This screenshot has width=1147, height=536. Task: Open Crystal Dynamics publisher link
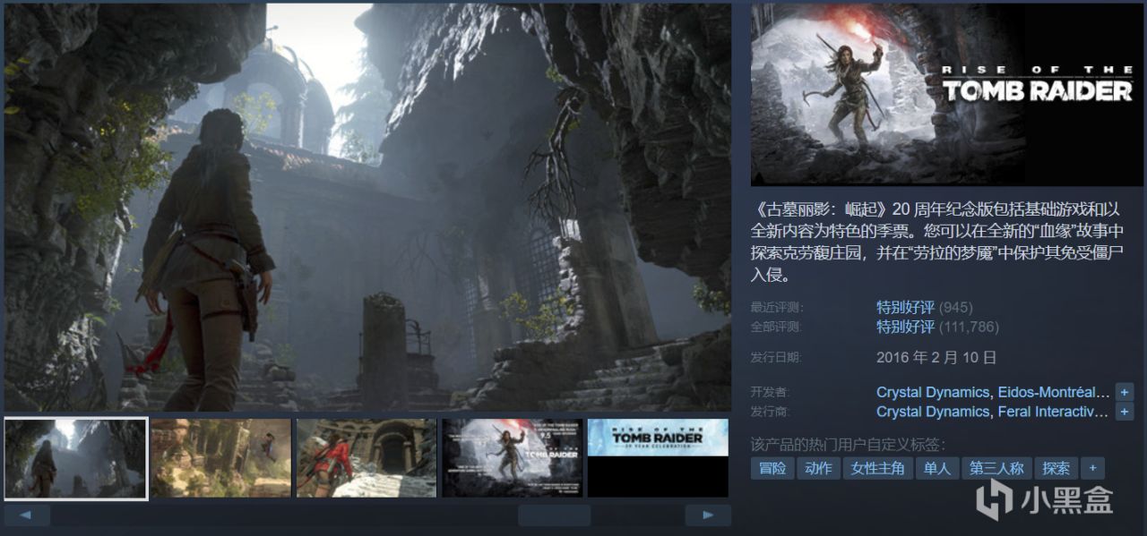(932, 412)
